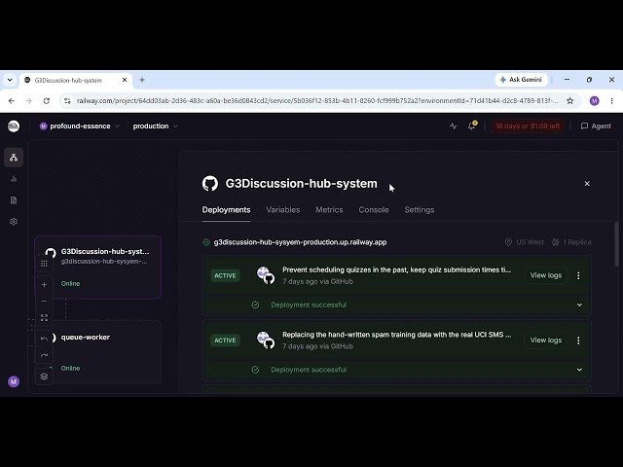Switch to the Deployments tab

pyautogui.click(x=226, y=210)
